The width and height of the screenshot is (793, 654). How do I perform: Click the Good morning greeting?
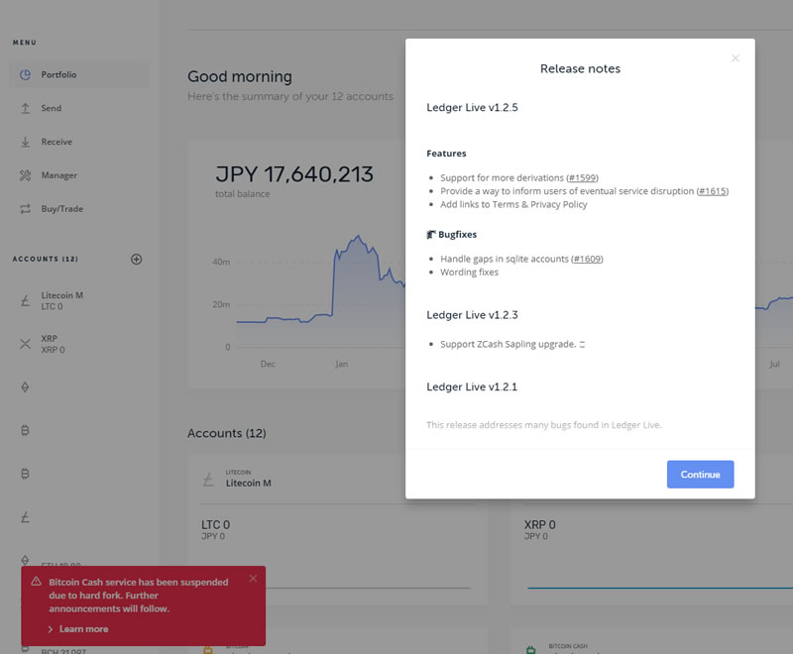[240, 77]
